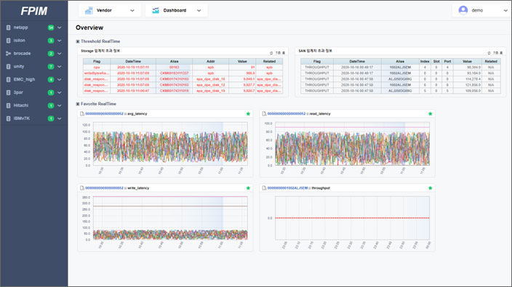The height and width of the screenshot is (287, 512).
Task: Click the avg_latency chart plot area
Action: point(170,144)
